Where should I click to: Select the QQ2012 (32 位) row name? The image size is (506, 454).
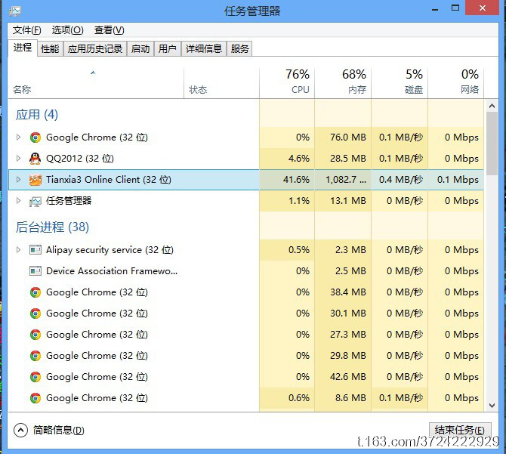point(80,159)
